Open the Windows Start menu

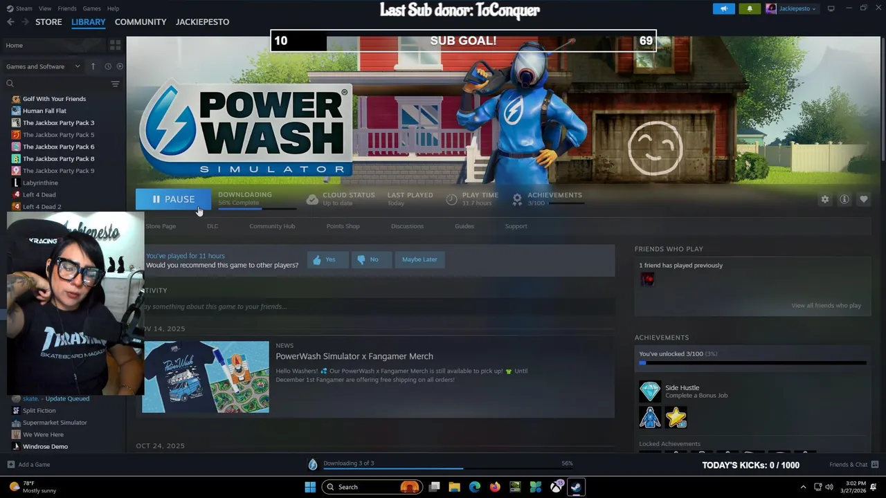tap(310, 487)
